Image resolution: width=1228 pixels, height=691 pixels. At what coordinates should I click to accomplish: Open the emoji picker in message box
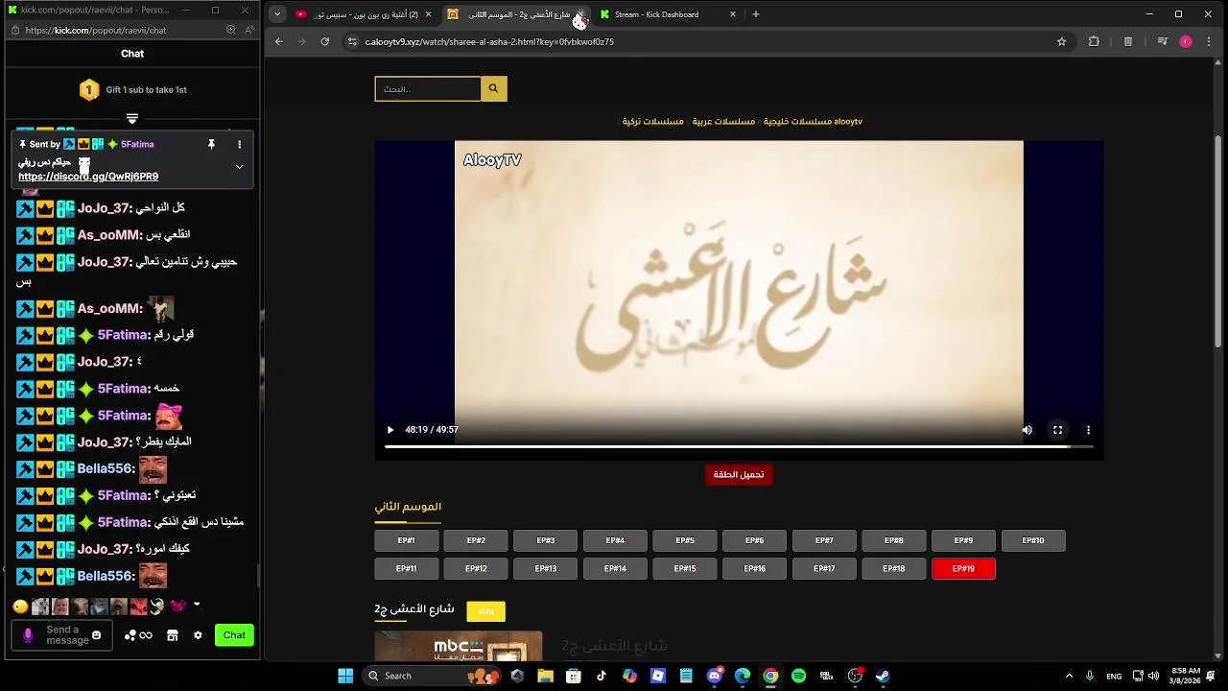pyautogui.click(x=96, y=635)
